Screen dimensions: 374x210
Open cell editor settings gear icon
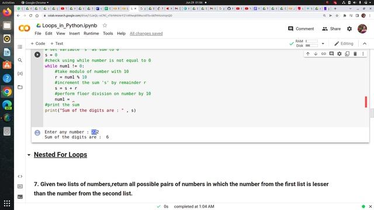(x=339, y=54)
